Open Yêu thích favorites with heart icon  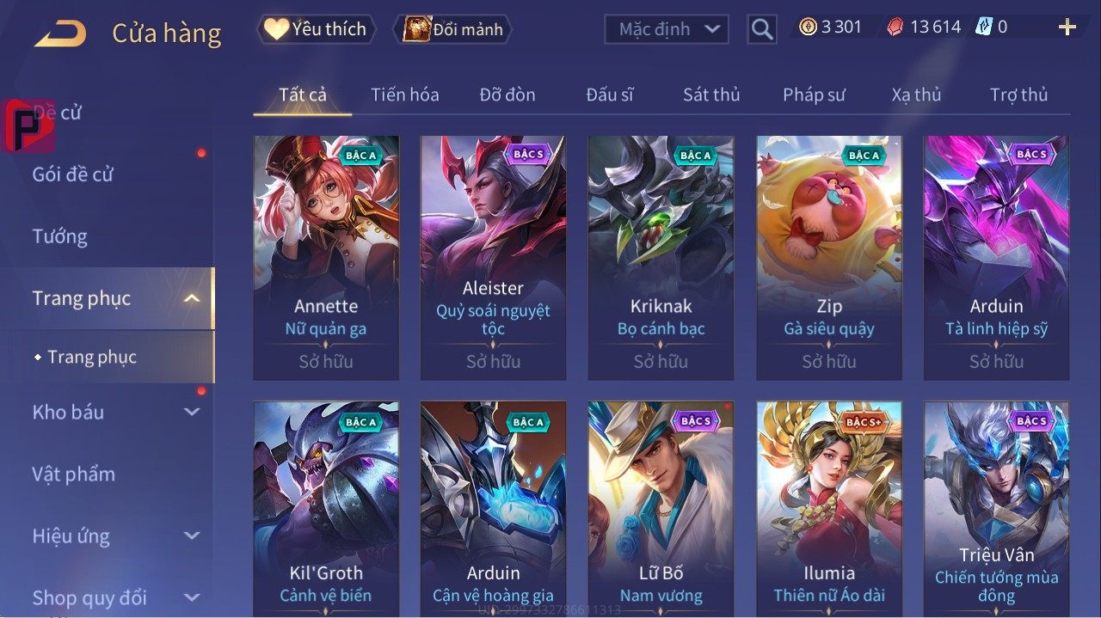click(x=317, y=29)
